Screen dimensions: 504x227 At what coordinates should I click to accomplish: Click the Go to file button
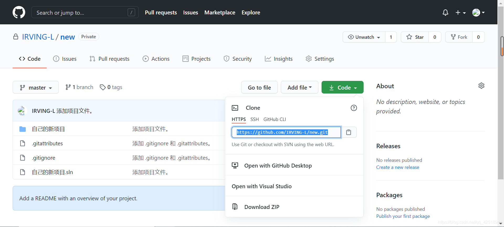point(259,87)
